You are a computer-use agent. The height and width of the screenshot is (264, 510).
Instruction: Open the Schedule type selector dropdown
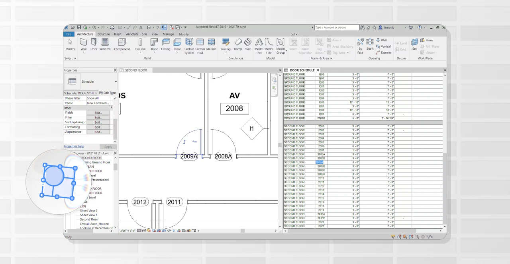click(116, 82)
